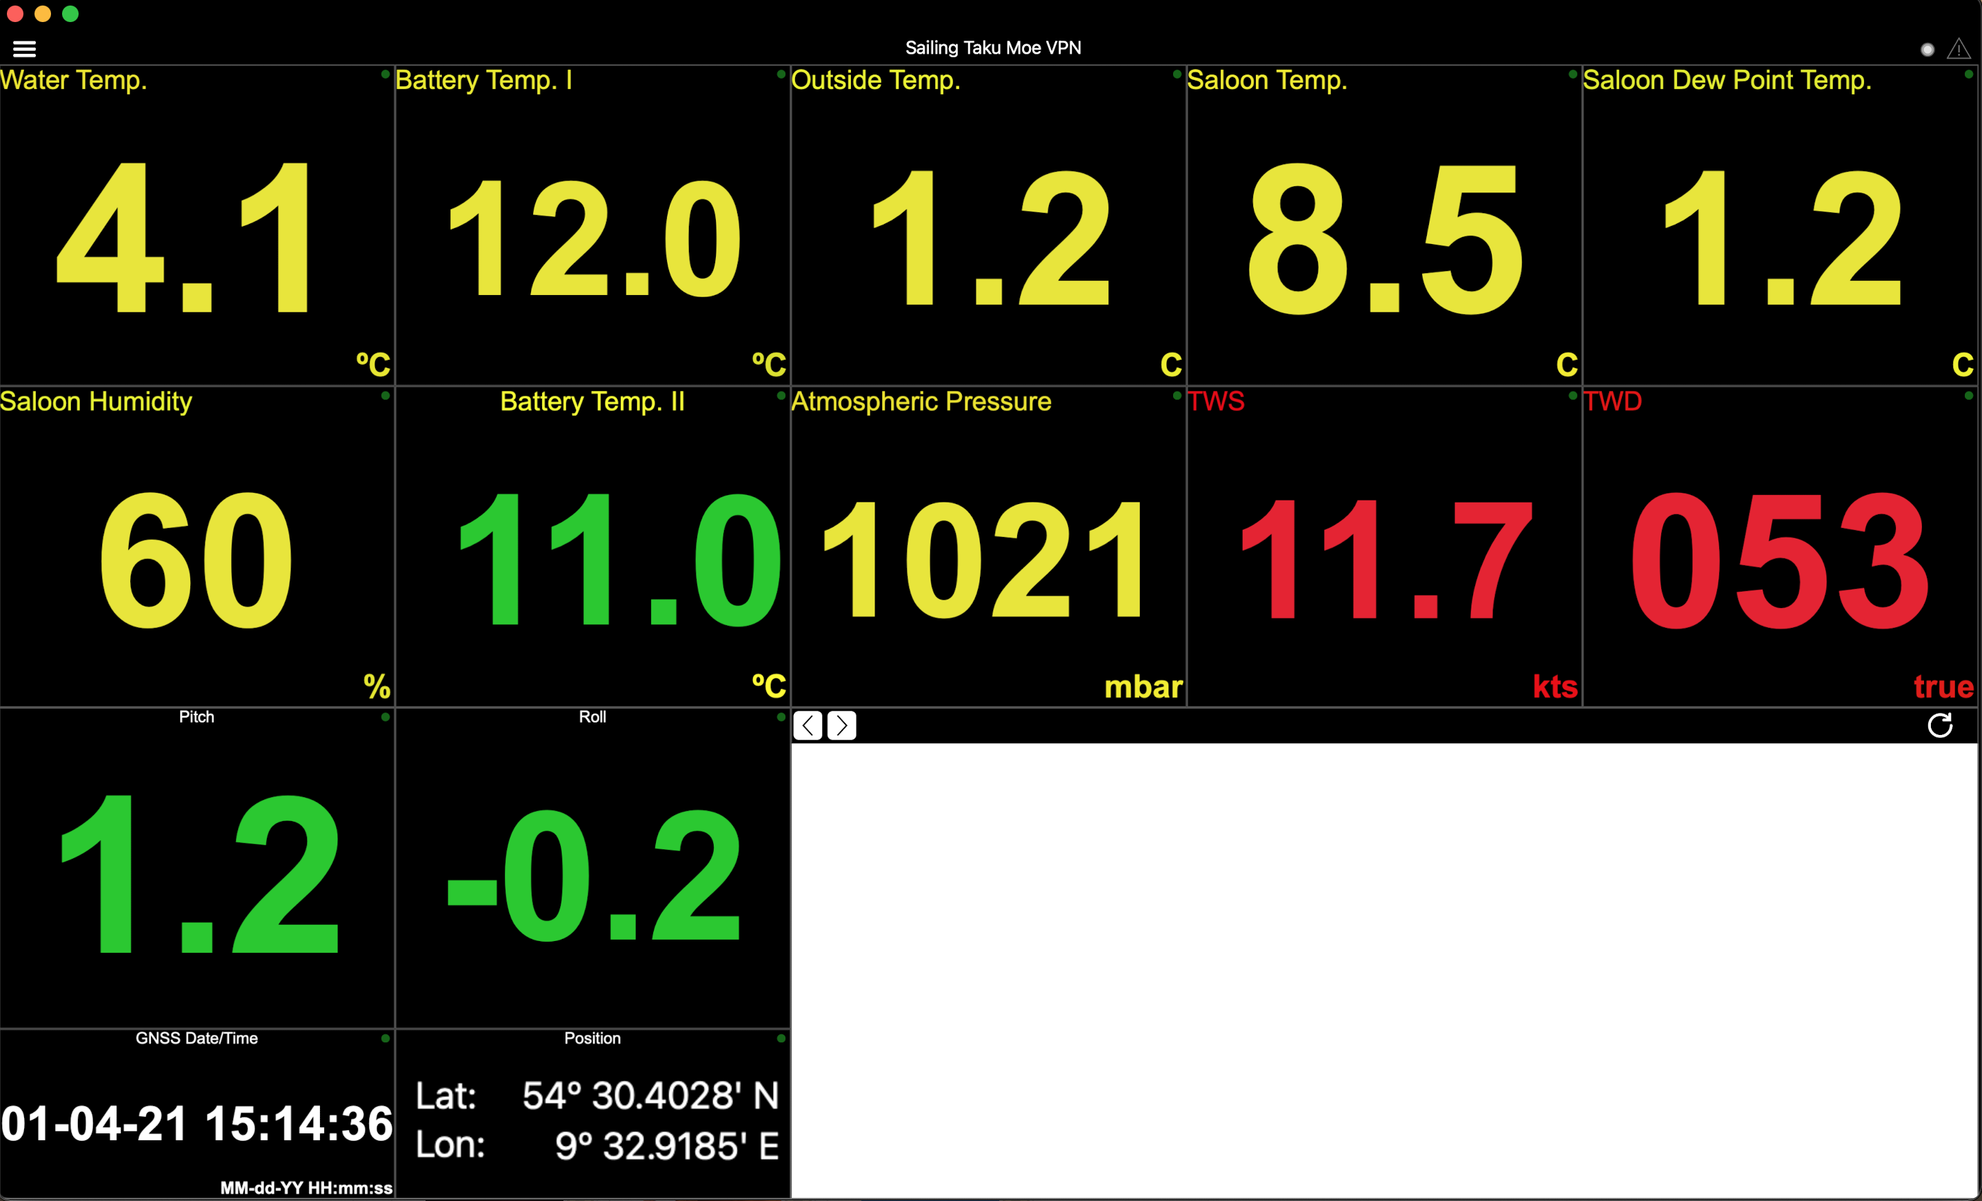The image size is (1982, 1201).
Task: Select the Pitch 1.2 value
Action: click(x=199, y=874)
